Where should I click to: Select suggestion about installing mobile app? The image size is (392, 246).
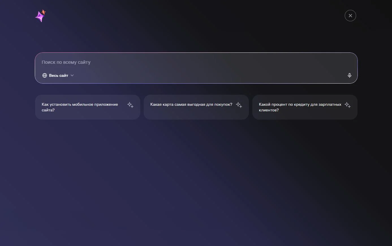88,107
